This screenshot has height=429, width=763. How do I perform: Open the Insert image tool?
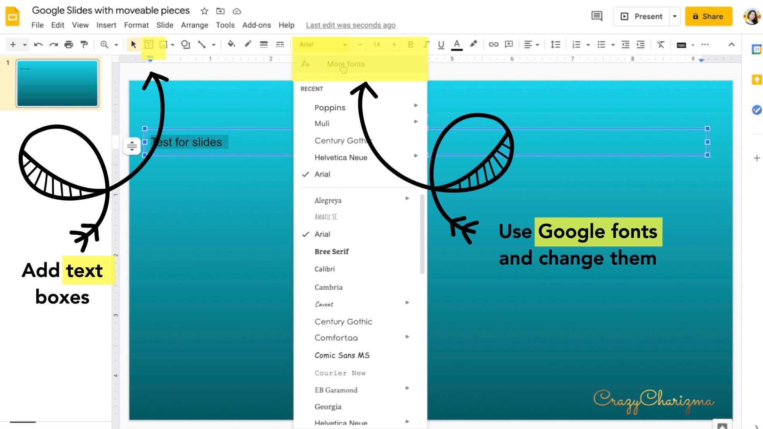click(x=163, y=44)
